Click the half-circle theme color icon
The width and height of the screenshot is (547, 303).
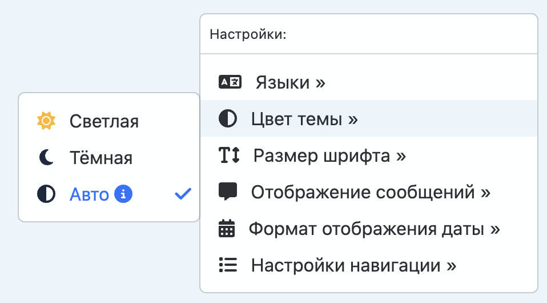pyautogui.click(x=228, y=119)
